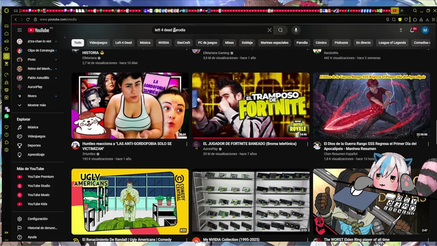Image resolution: width=437 pixels, height=246 pixels.
Task: Open a new tab with plus button
Action: 402,11
